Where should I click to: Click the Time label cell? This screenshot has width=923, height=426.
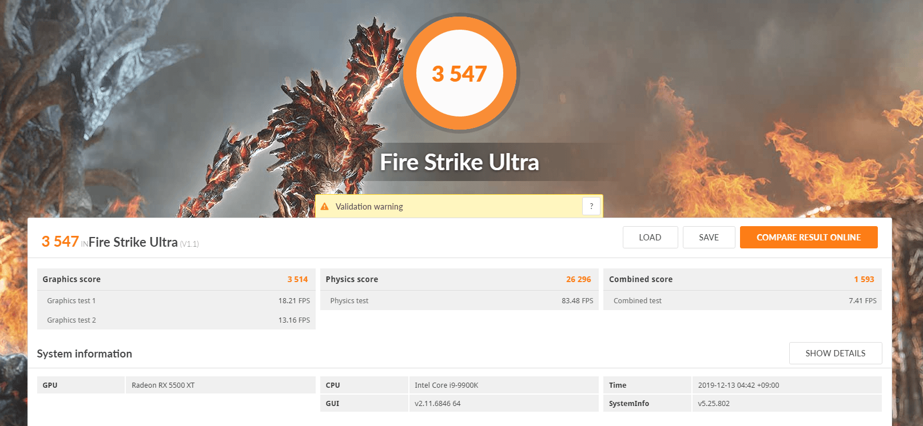click(x=647, y=385)
